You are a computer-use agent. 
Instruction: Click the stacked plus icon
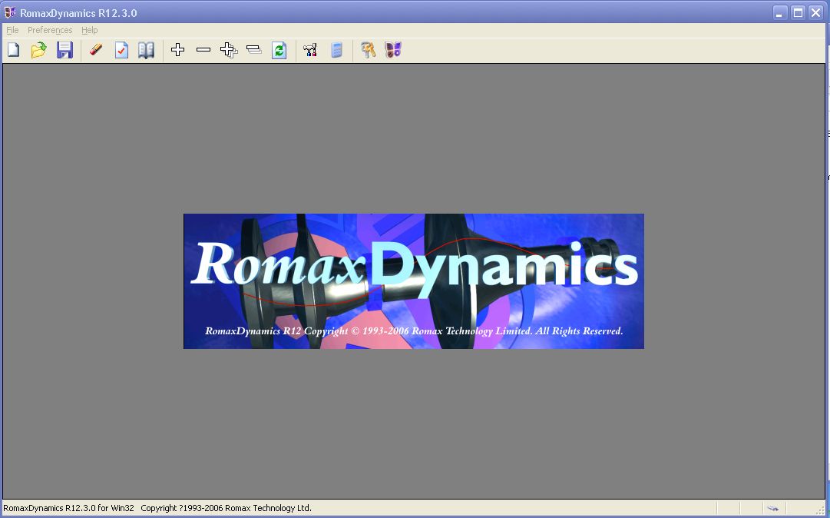point(229,50)
